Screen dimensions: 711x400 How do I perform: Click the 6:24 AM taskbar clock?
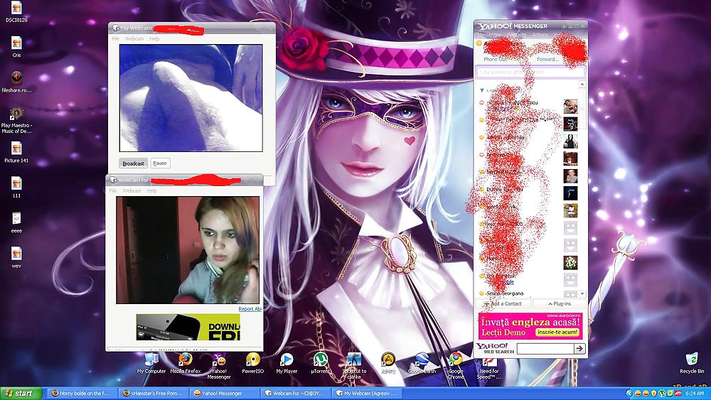click(x=695, y=393)
